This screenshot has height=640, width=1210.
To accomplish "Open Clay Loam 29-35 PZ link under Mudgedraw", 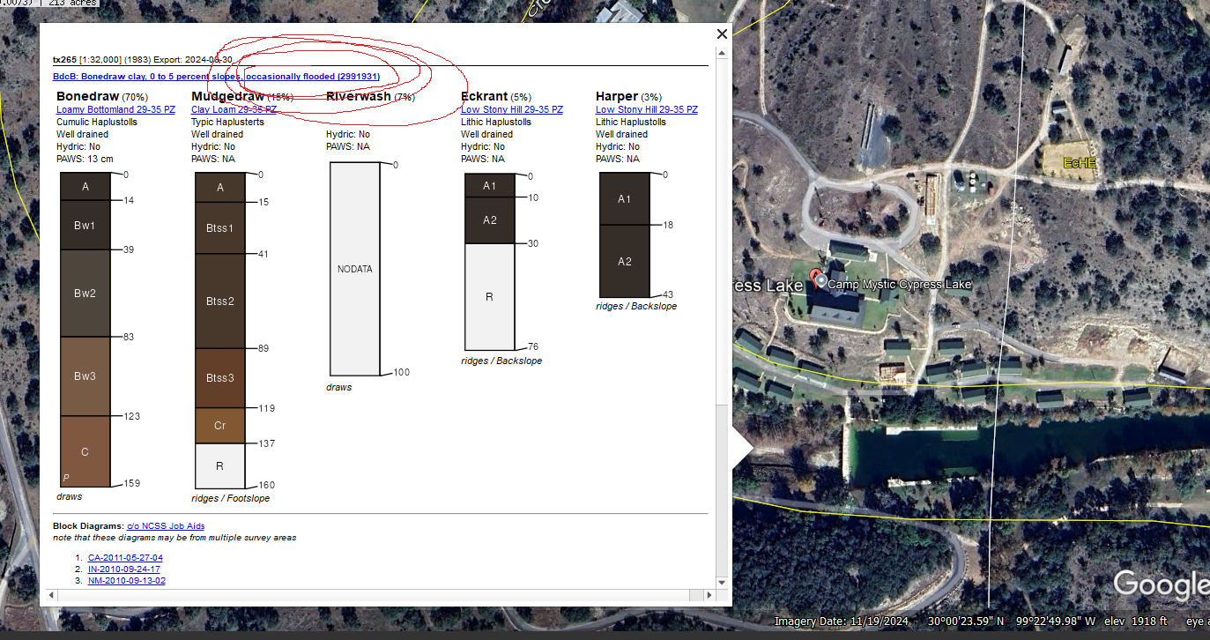I will pos(234,109).
